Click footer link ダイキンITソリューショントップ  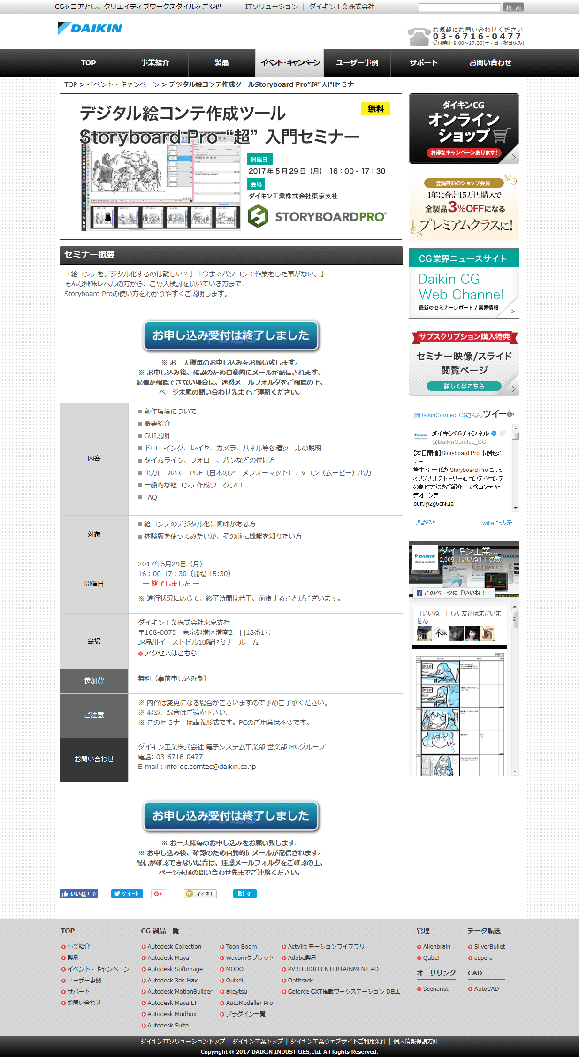click(x=183, y=1042)
